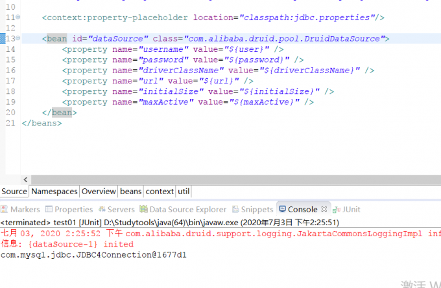This screenshot has height=288, width=441.
Task: Click the ${initialSize} value on line 18
Action: point(280,91)
